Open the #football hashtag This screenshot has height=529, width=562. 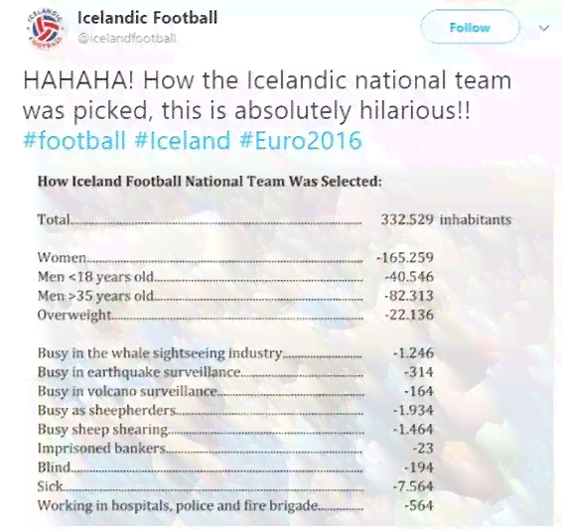[x=74, y=140]
